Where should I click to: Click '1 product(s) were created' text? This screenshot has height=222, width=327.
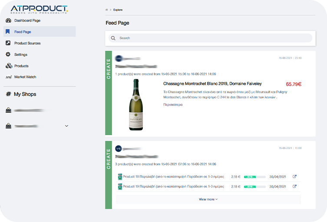pyautogui.click(x=165, y=74)
